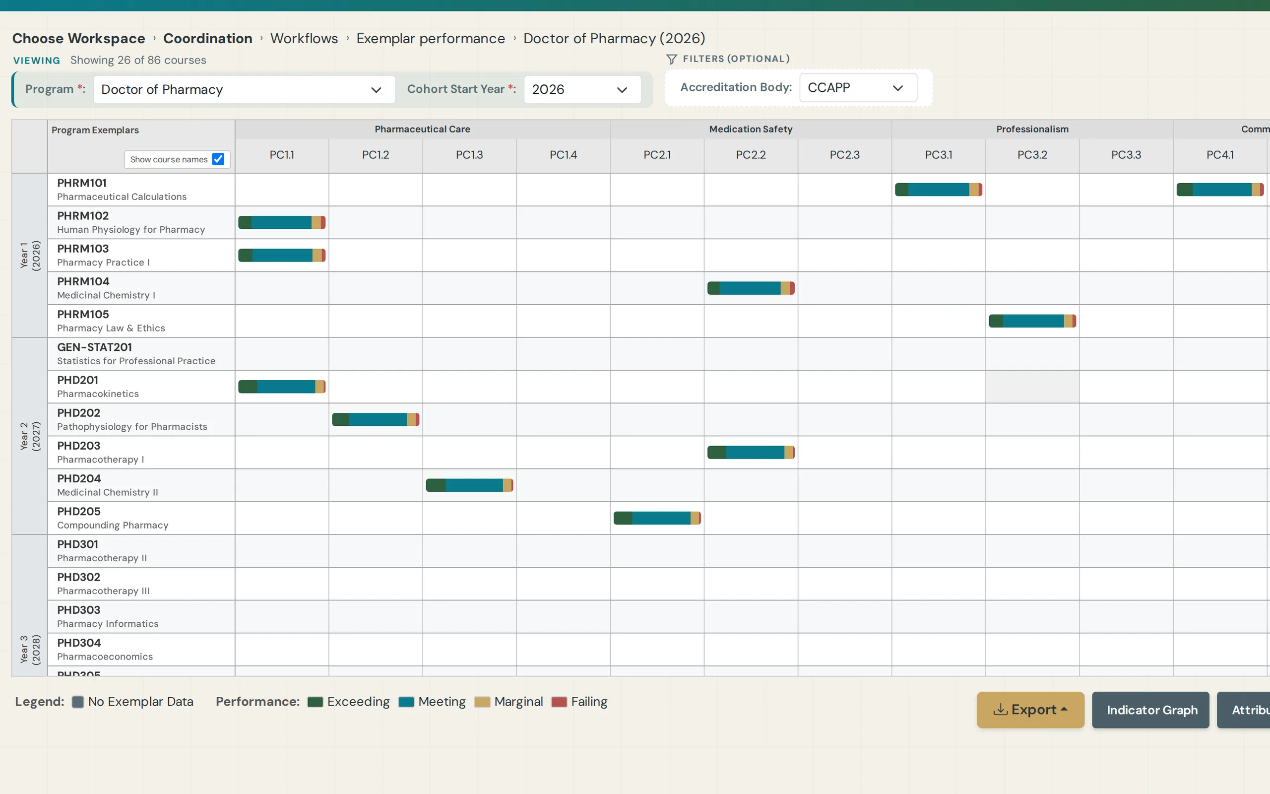Select the PC1.4 column header
1270x794 pixels.
tap(563, 155)
